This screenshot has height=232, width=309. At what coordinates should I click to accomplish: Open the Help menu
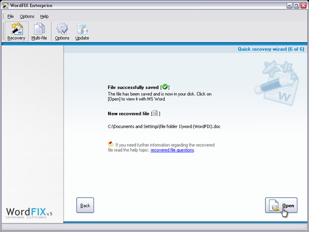[45, 16]
